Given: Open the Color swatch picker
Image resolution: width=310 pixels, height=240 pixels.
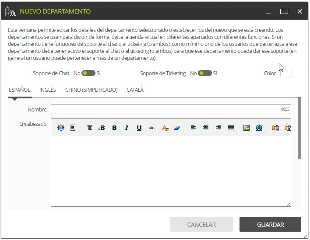Looking at the screenshot, I should pyautogui.click(x=286, y=73).
